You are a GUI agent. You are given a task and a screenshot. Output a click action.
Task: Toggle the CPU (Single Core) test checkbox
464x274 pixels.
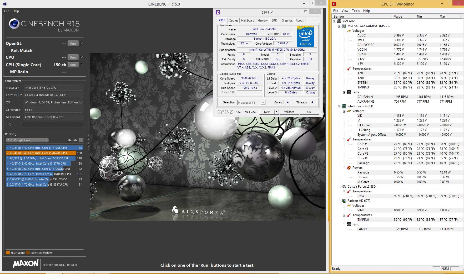click(82, 65)
